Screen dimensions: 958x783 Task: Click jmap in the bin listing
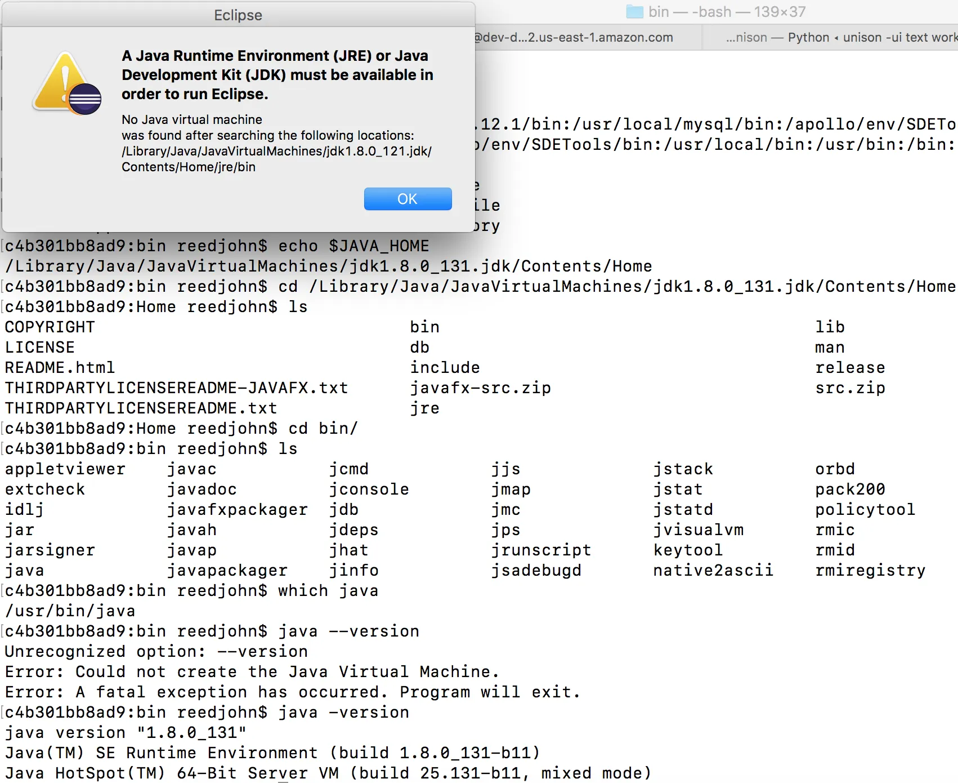tap(511, 490)
